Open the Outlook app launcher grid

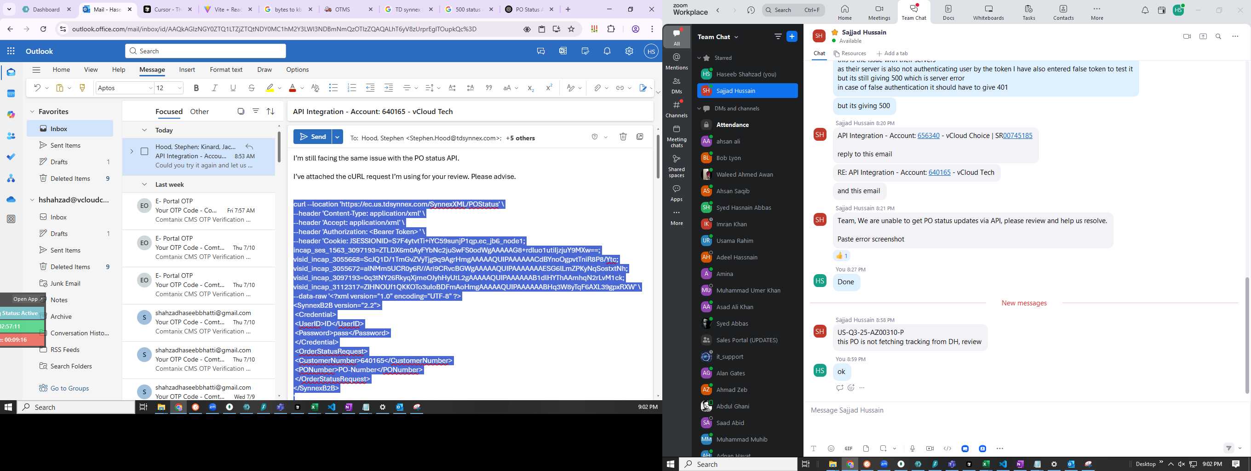tap(11, 51)
